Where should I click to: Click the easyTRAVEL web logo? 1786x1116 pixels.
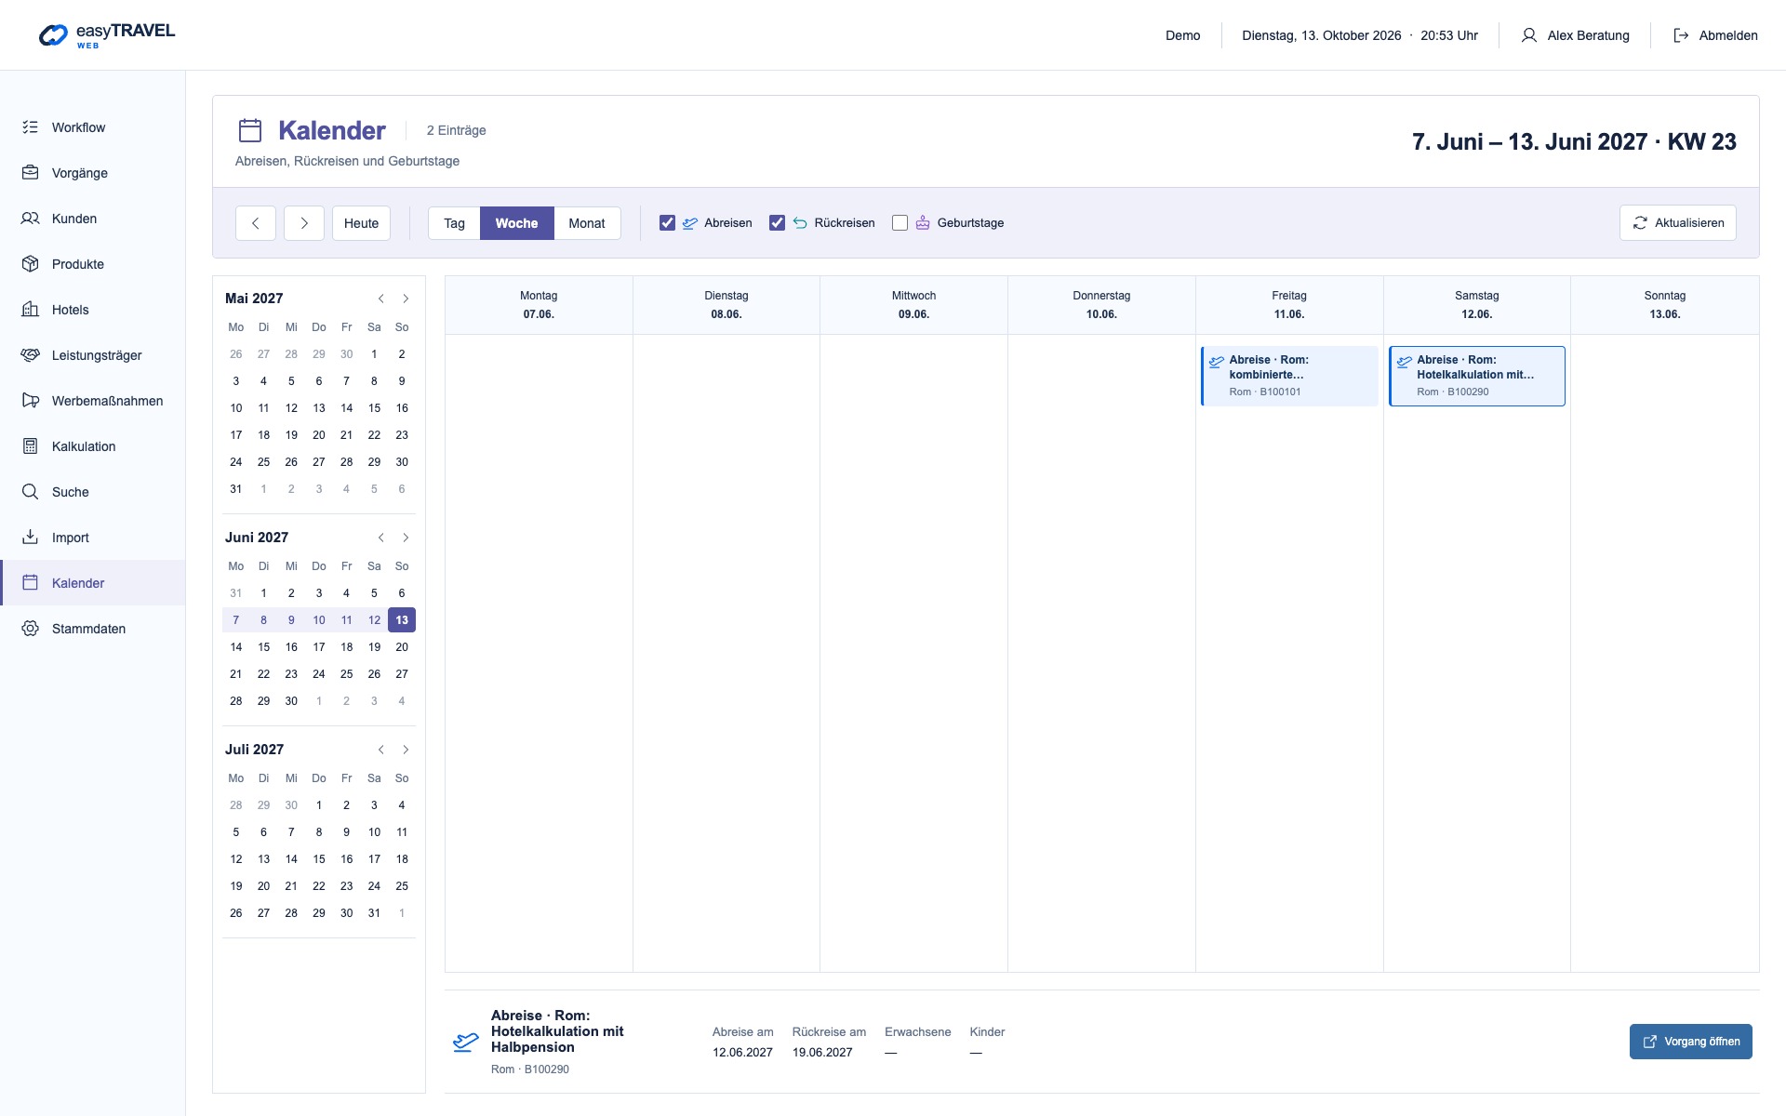(107, 35)
